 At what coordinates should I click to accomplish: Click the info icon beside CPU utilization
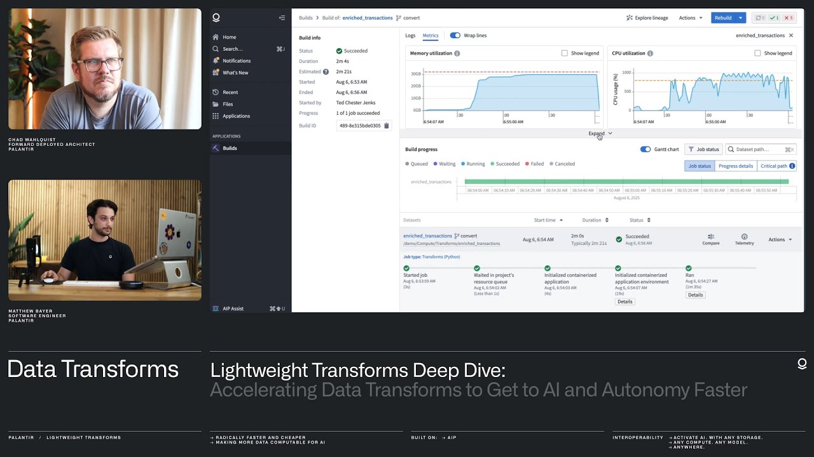coord(650,53)
